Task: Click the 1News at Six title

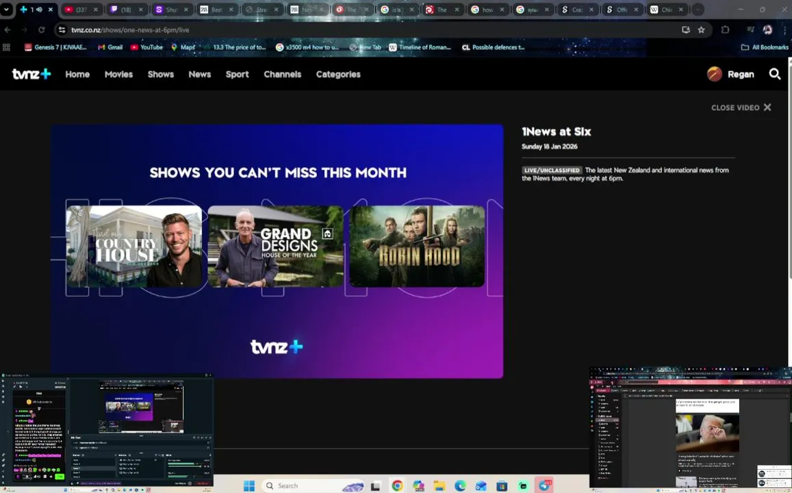Action: 556,132
